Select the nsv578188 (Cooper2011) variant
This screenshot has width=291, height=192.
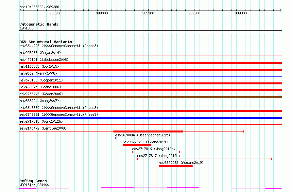[41, 80]
